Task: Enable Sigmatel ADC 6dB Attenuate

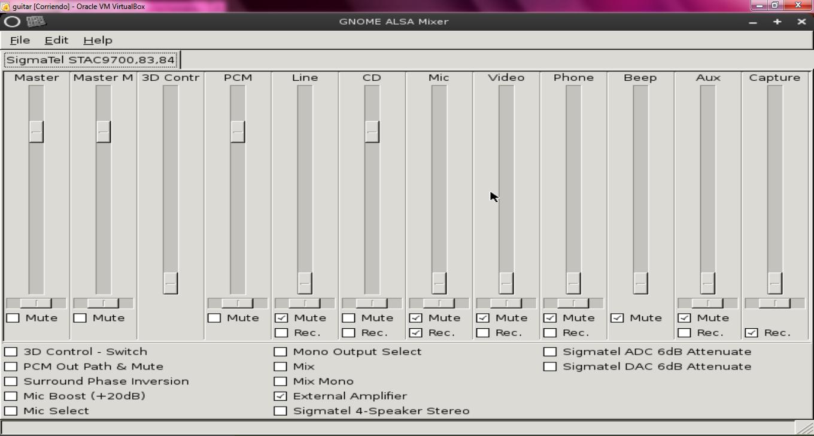Action: coord(549,352)
